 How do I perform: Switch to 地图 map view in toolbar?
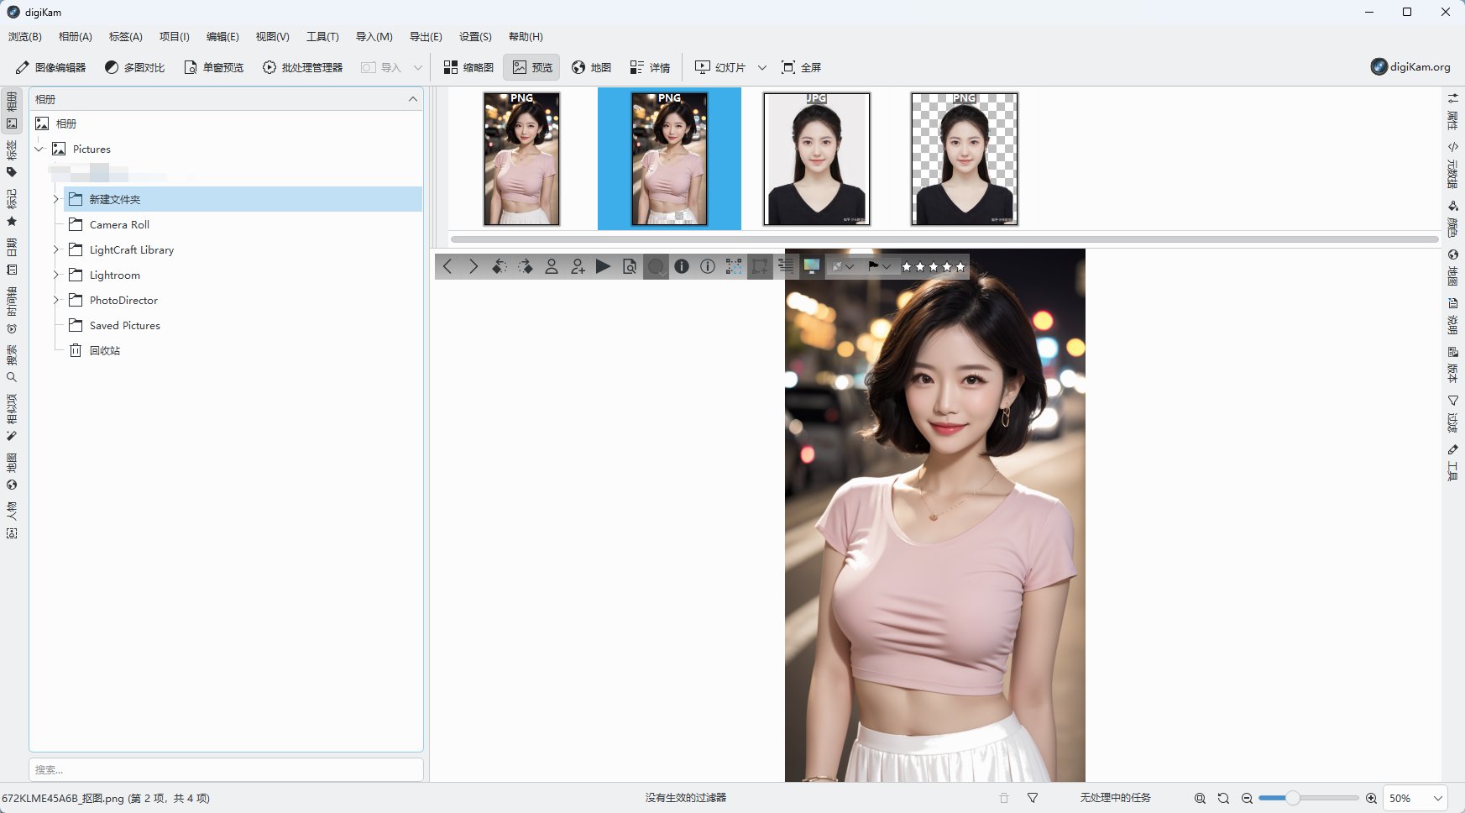[x=591, y=67]
